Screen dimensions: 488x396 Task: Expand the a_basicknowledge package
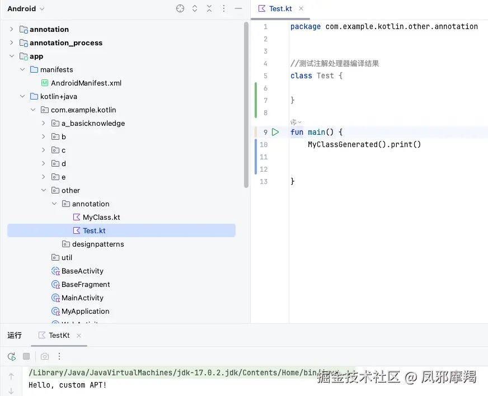pos(44,123)
